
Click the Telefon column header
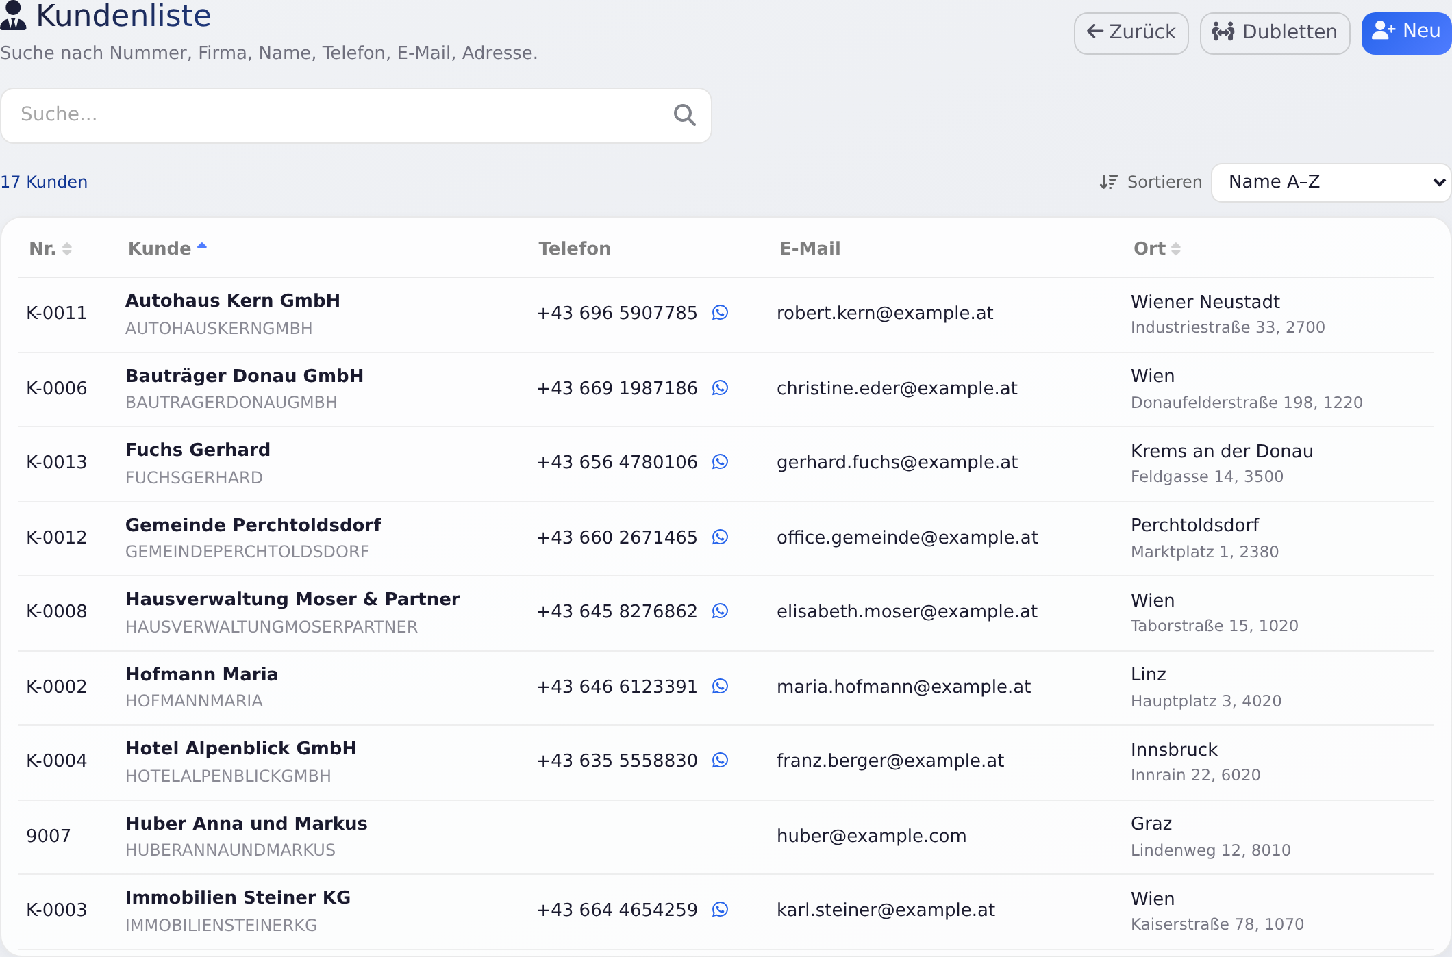point(575,248)
